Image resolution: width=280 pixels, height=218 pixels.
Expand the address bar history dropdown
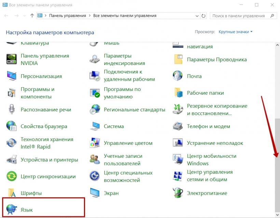[x=197, y=16]
